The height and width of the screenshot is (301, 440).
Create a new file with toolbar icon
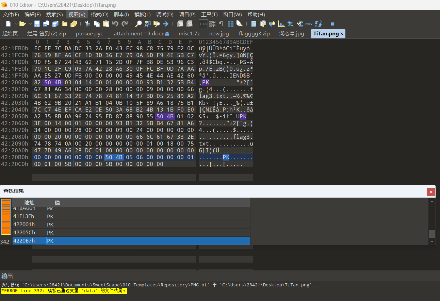coord(8,24)
